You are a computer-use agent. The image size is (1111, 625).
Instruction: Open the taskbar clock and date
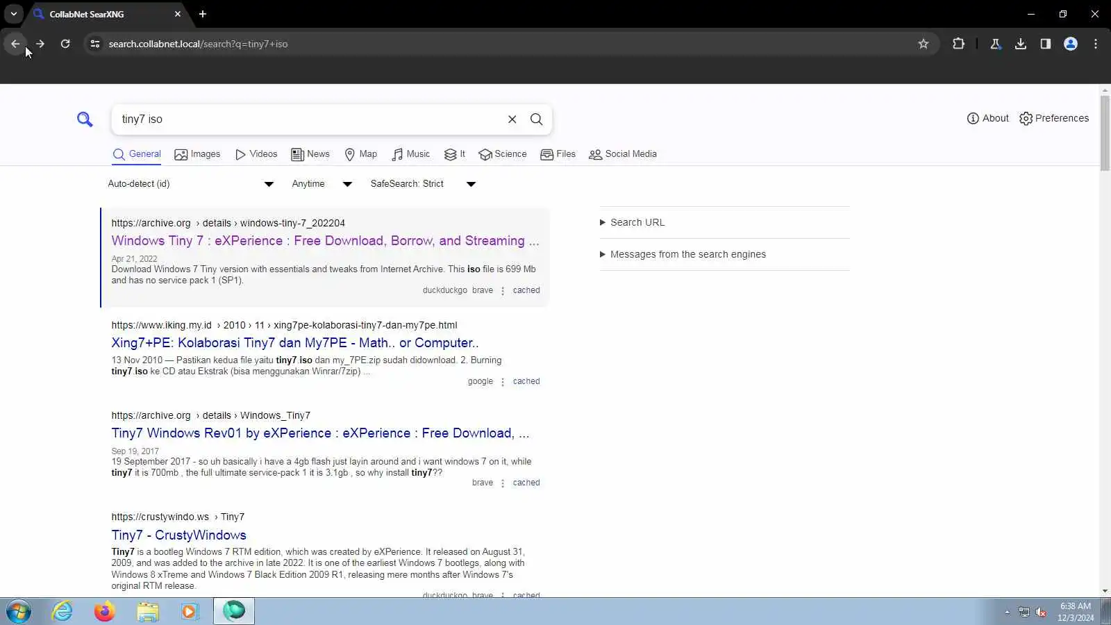tap(1076, 612)
